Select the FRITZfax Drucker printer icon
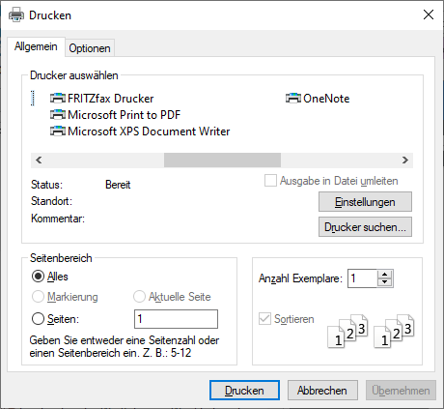The image size is (444, 409). tap(58, 98)
